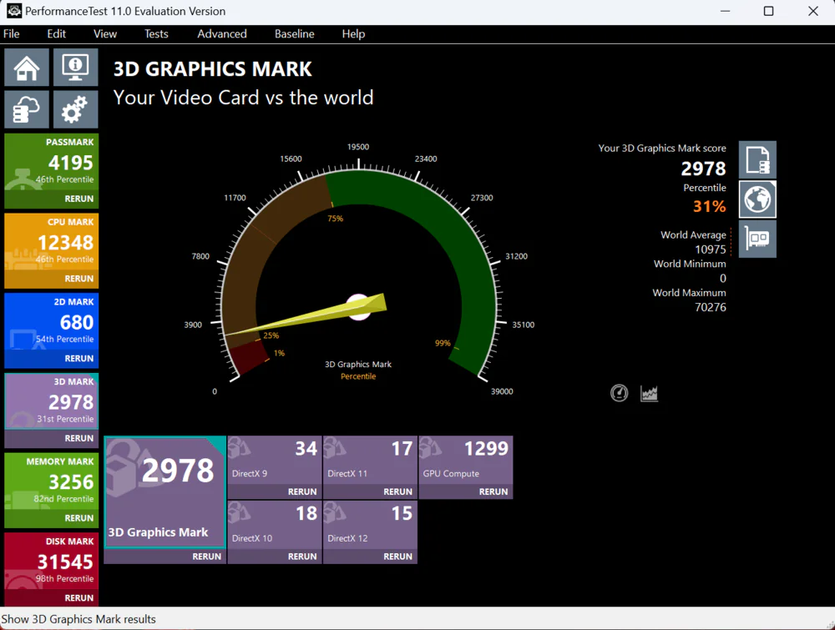This screenshot has height=630, width=835.
Task: Open the cloud baseline manager icon
Action: pos(27,109)
